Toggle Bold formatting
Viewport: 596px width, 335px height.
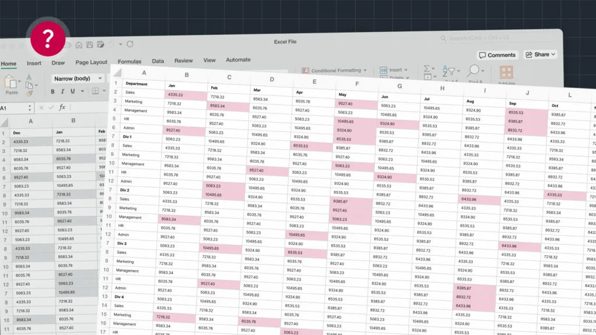coord(52,91)
